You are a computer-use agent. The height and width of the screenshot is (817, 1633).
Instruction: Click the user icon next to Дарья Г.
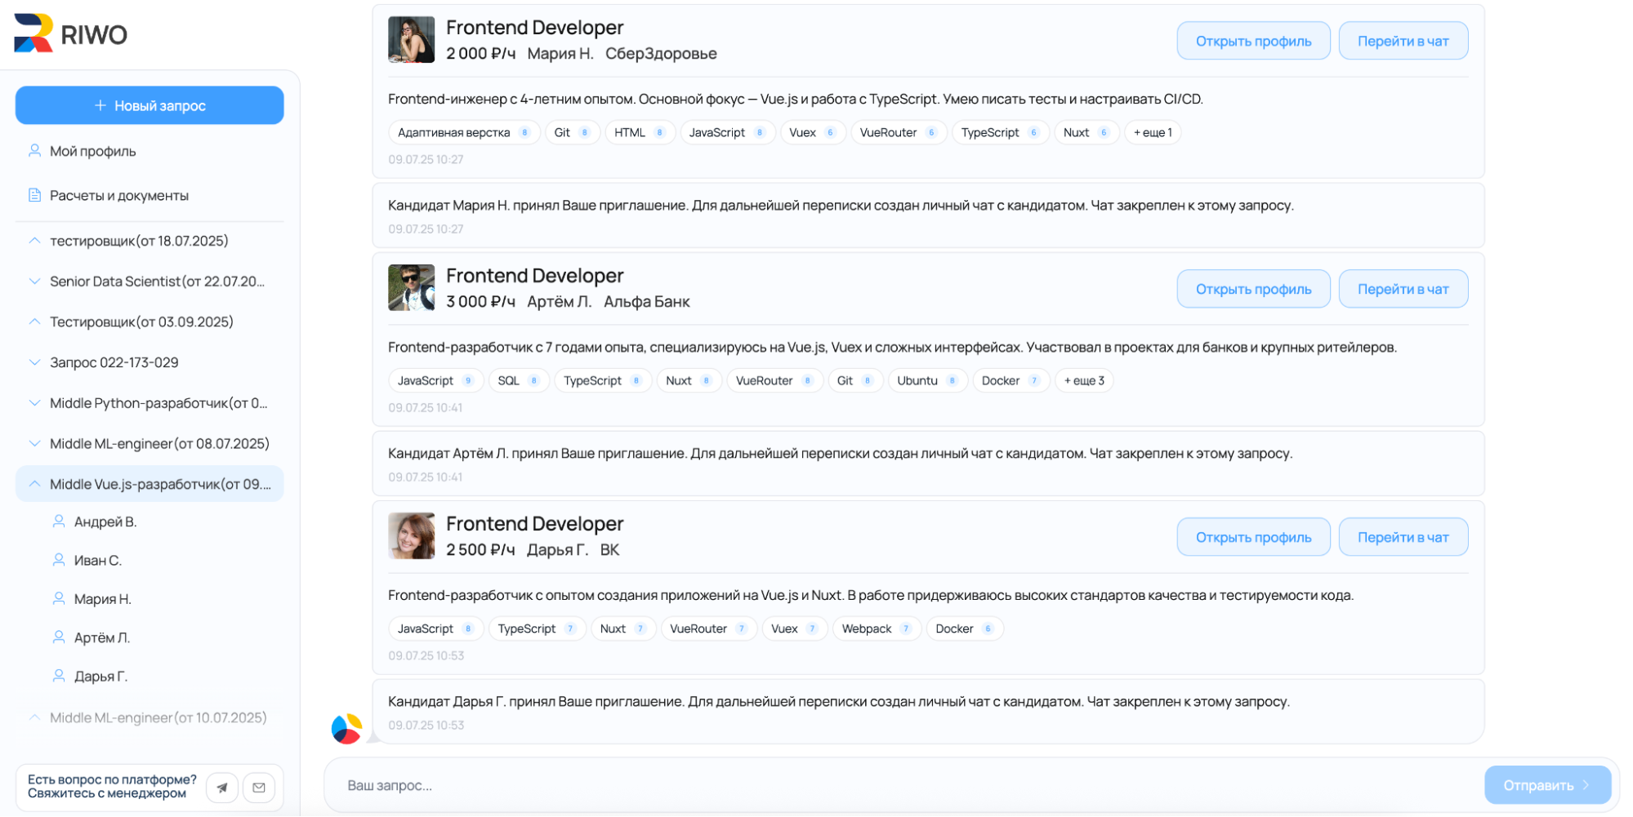pos(59,676)
